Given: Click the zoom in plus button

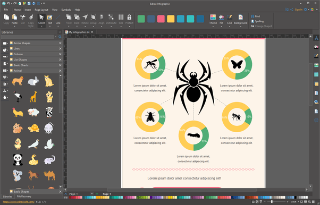Looking at the screenshot, I should [288, 201].
